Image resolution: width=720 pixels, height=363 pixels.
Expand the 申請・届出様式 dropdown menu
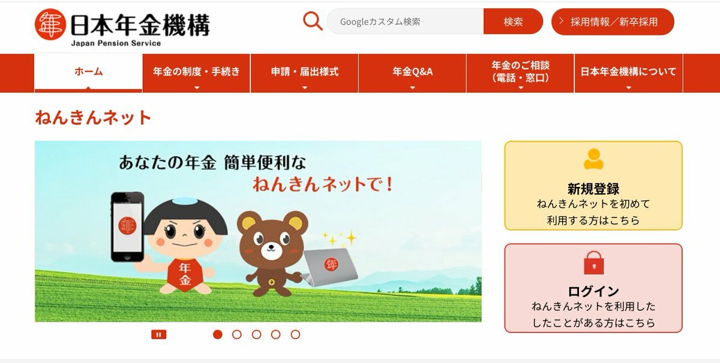point(304,73)
